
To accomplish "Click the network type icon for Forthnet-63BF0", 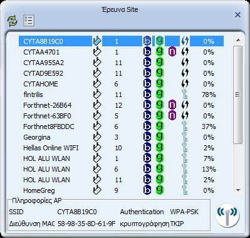I will click(x=97, y=116).
